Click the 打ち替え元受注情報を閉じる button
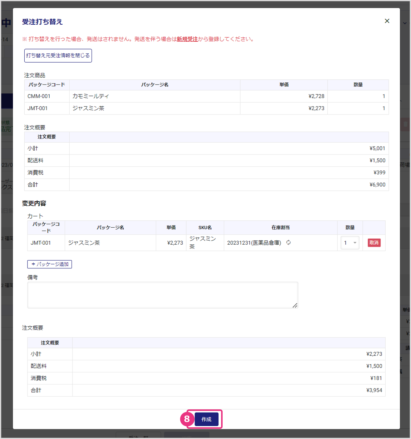This screenshot has width=411, height=439. pyautogui.click(x=58, y=56)
